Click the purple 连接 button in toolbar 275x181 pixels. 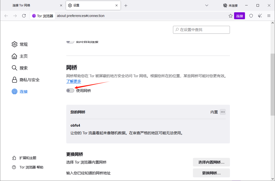tap(240, 16)
